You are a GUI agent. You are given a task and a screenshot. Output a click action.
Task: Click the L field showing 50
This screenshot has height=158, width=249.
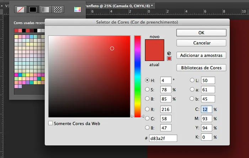click(x=208, y=80)
